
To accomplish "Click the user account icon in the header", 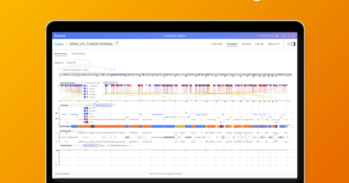I will (x=277, y=35).
